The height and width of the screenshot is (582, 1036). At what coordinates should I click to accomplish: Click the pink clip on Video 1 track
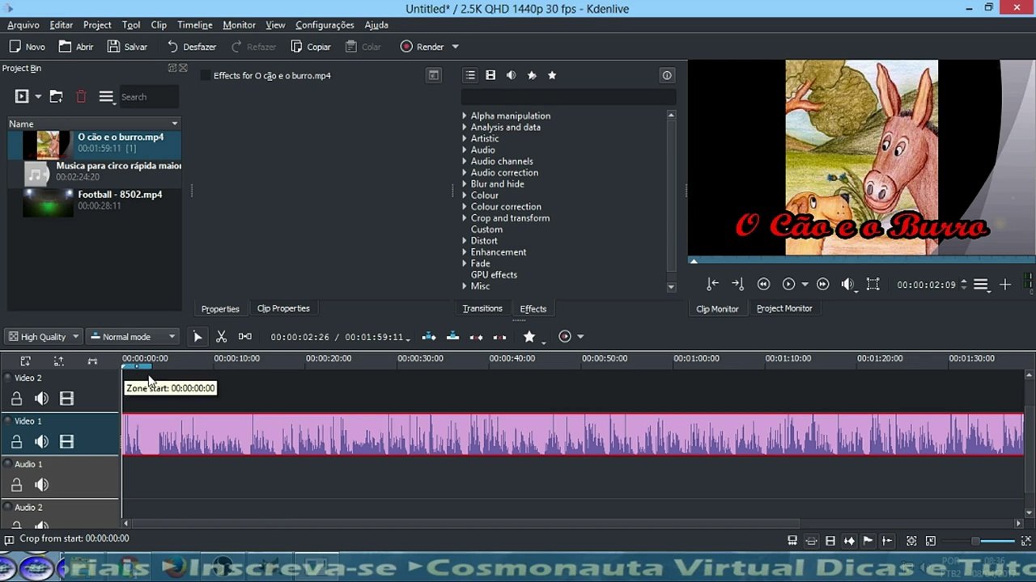click(x=572, y=434)
